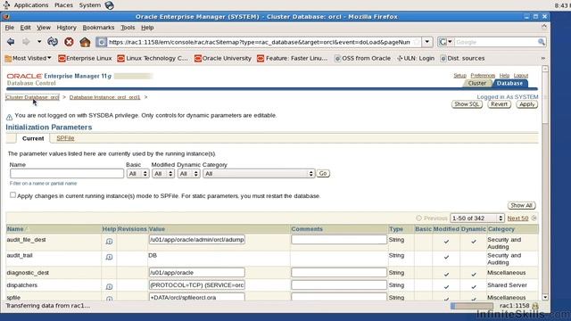Check Apply changes to SPFile checkbox
This screenshot has width=571, height=321.
tap(12, 195)
